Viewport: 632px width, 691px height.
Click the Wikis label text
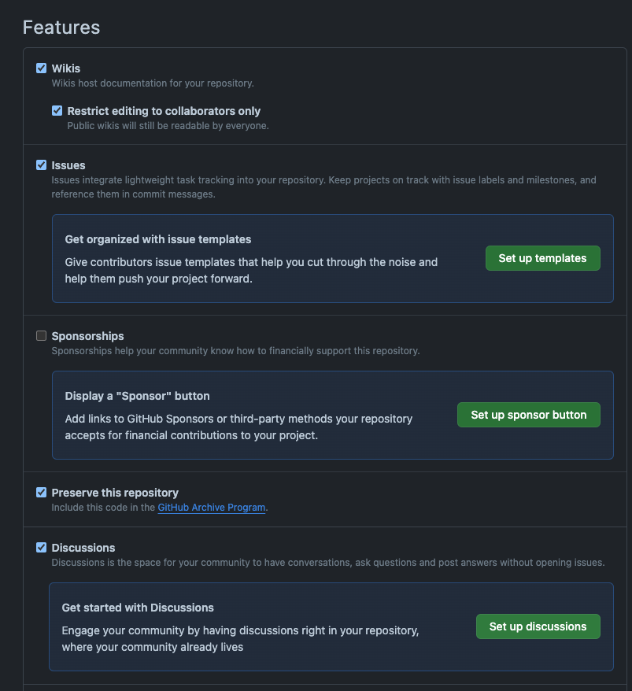coord(65,68)
